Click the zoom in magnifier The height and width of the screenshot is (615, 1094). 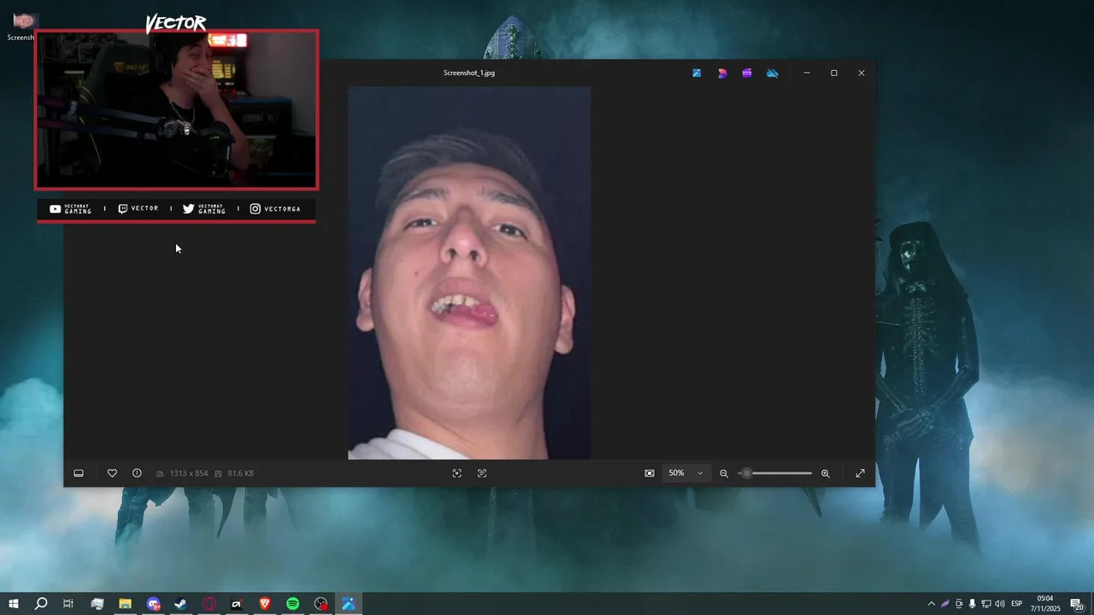826,473
